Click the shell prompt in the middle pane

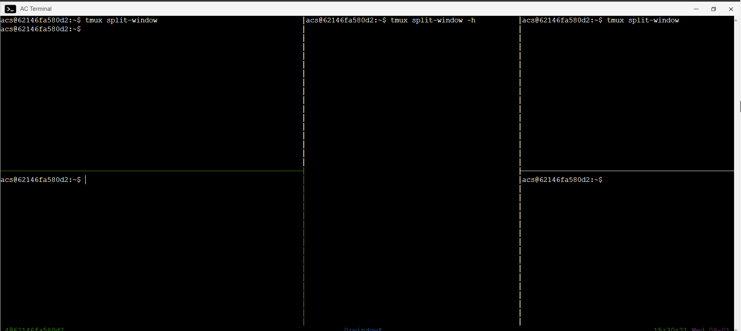[346, 20]
